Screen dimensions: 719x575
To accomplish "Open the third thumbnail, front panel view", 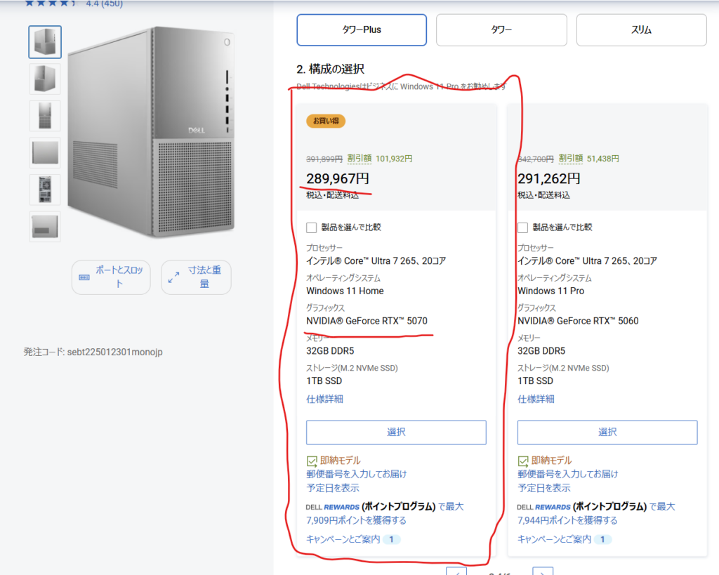I will click(x=45, y=116).
